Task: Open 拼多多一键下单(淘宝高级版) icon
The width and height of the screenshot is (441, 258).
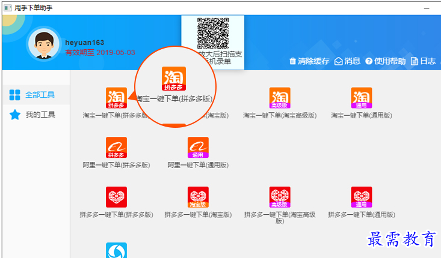Action: (280, 197)
